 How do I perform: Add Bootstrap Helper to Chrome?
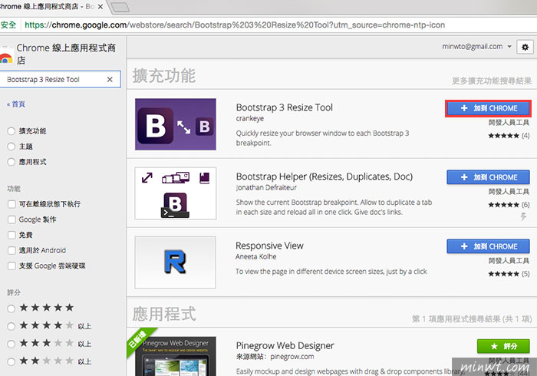point(488,177)
